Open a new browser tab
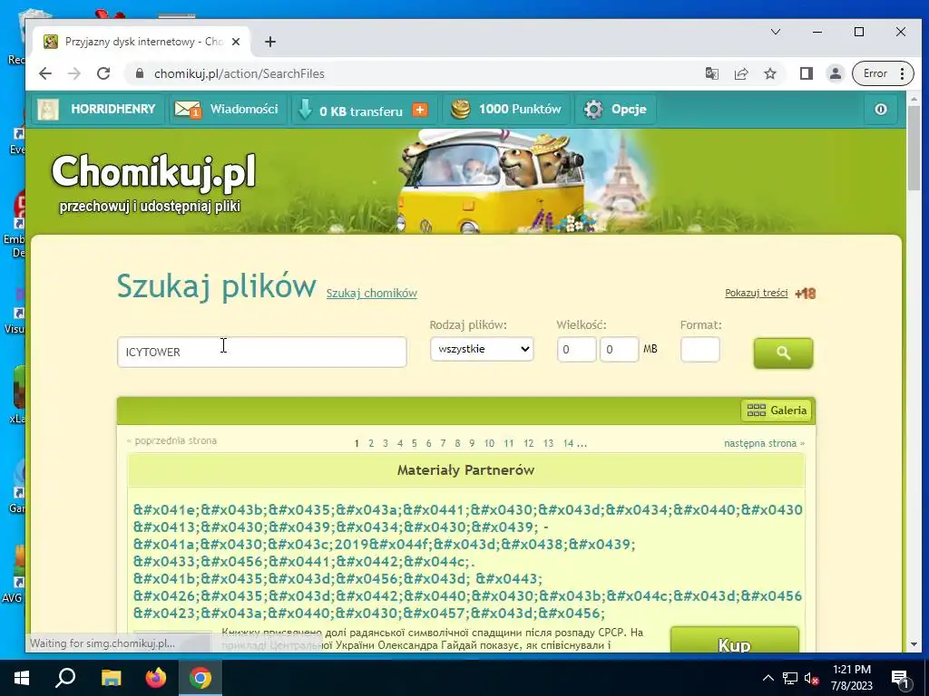 (x=270, y=42)
